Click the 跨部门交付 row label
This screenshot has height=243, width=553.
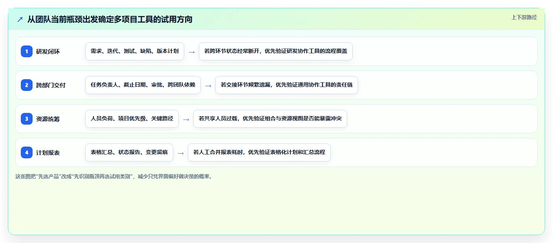(x=51, y=85)
